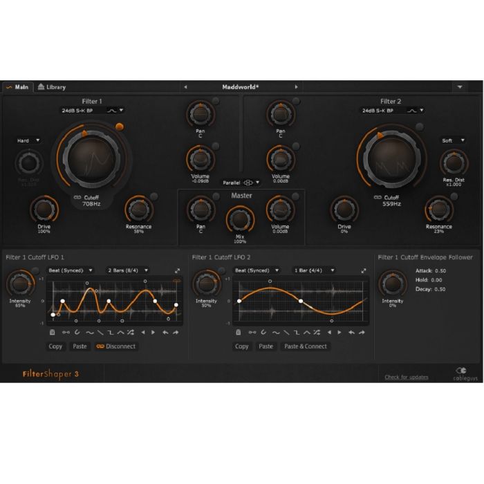The image size is (484, 484).
Task: Open the Check for updates link
Action: pyautogui.click(x=407, y=378)
